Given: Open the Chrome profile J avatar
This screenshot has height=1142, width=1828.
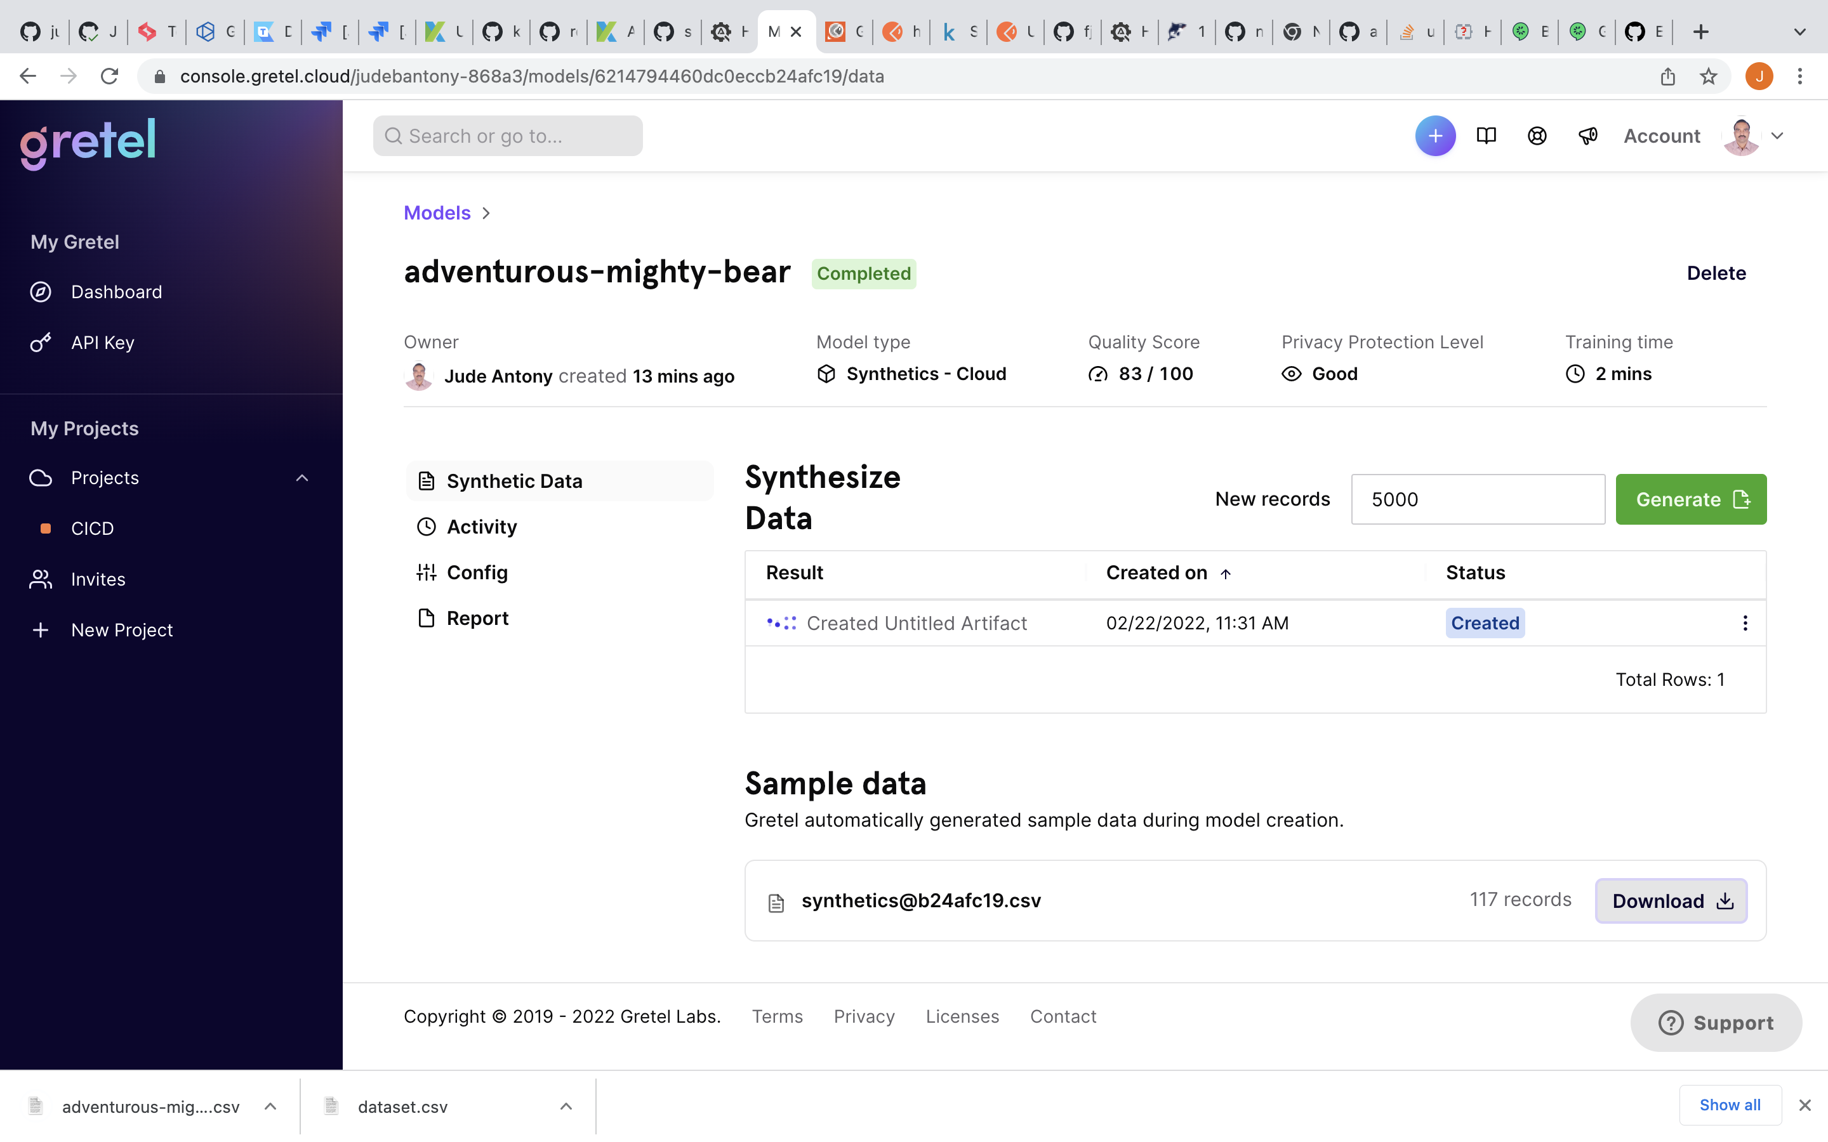Looking at the screenshot, I should [x=1759, y=76].
